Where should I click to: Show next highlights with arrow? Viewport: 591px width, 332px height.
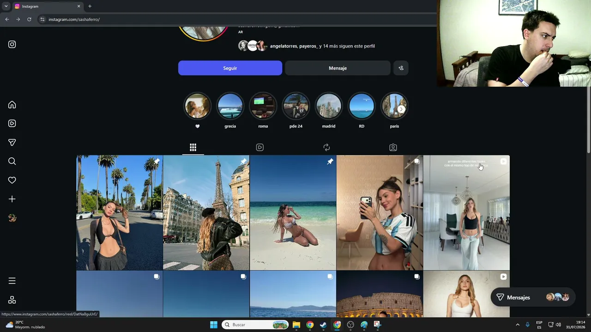pyautogui.click(x=401, y=109)
